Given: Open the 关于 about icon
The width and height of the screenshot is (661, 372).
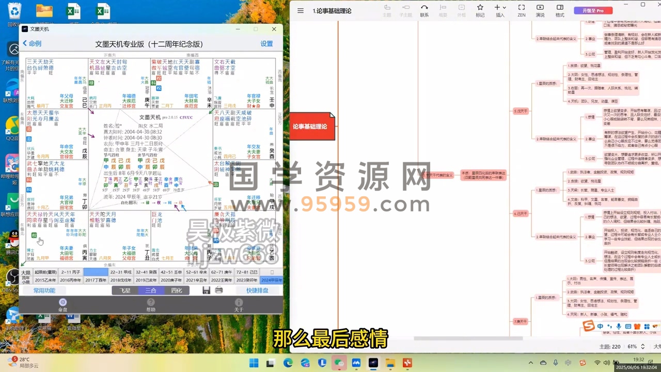Looking at the screenshot, I should click(239, 305).
